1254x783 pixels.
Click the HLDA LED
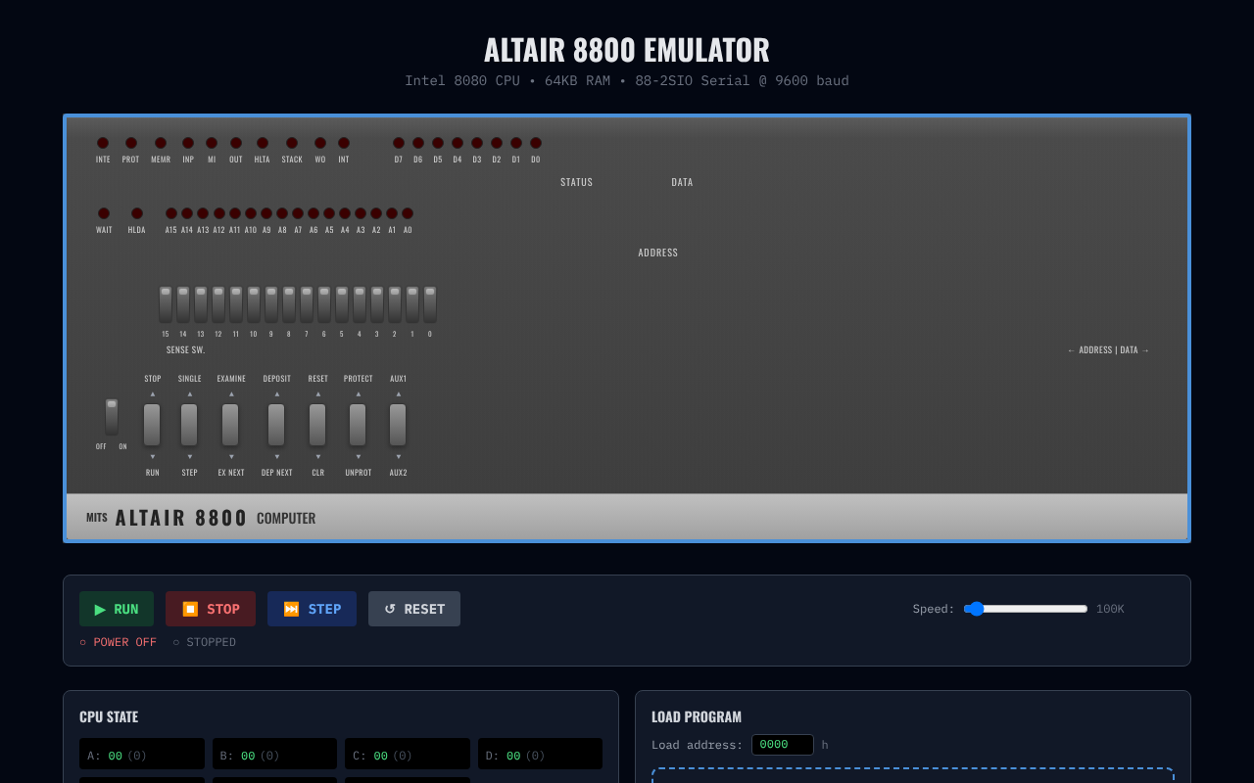[137, 213]
